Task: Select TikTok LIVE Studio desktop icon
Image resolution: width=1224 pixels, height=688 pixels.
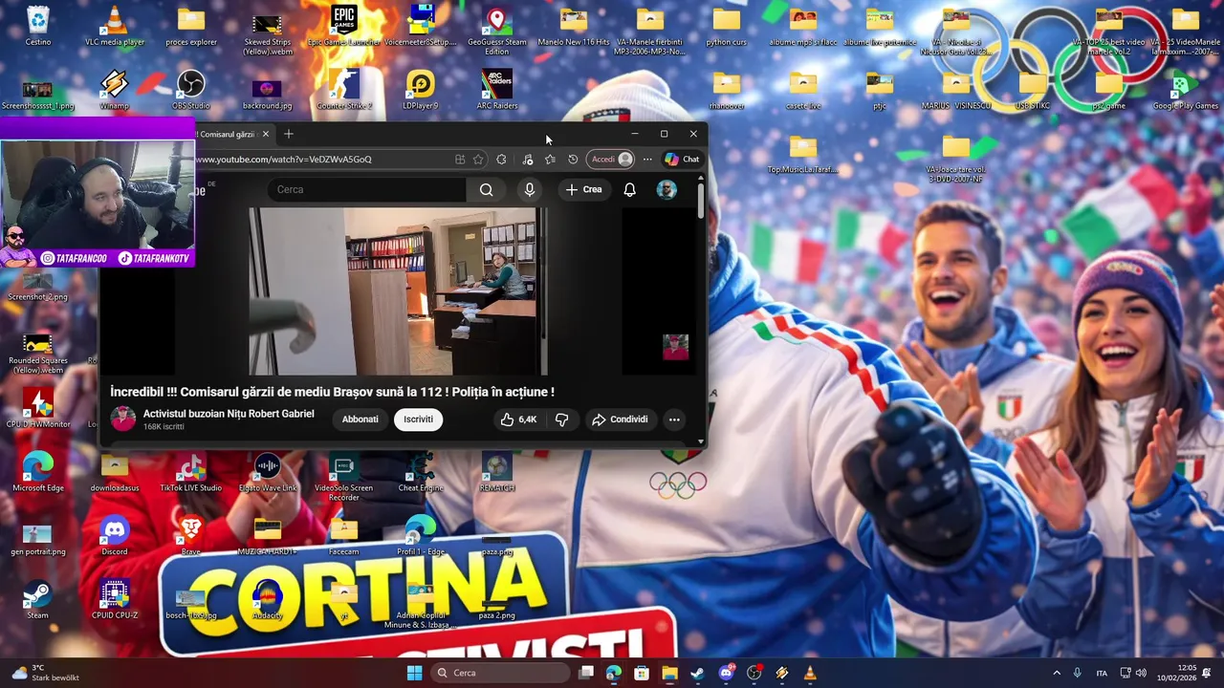Action: pyautogui.click(x=190, y=473)
